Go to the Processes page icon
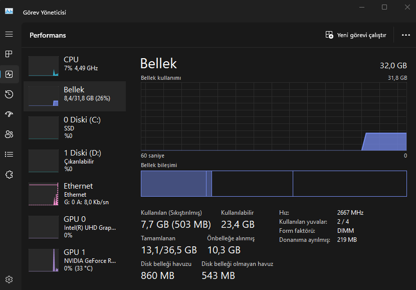This screenshot has width=416, height=290. click(x=9, y=54)
